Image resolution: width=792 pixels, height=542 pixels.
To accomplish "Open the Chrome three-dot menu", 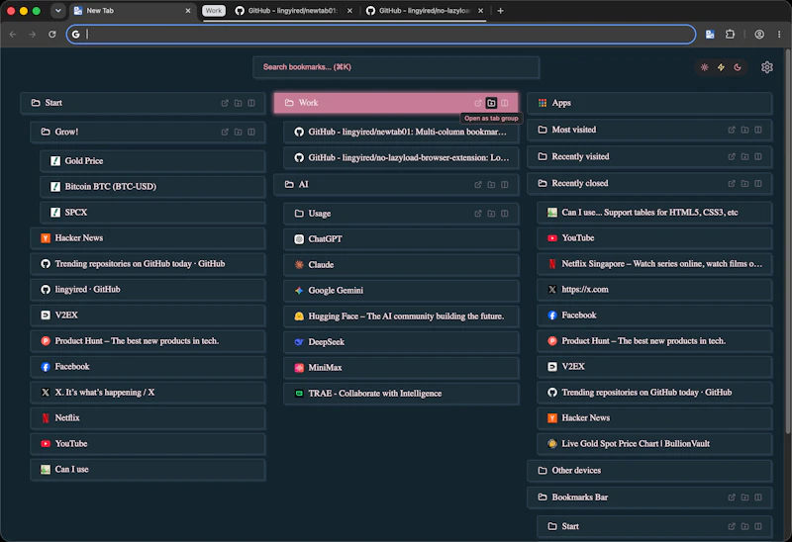I will click(x=779, y=35).
